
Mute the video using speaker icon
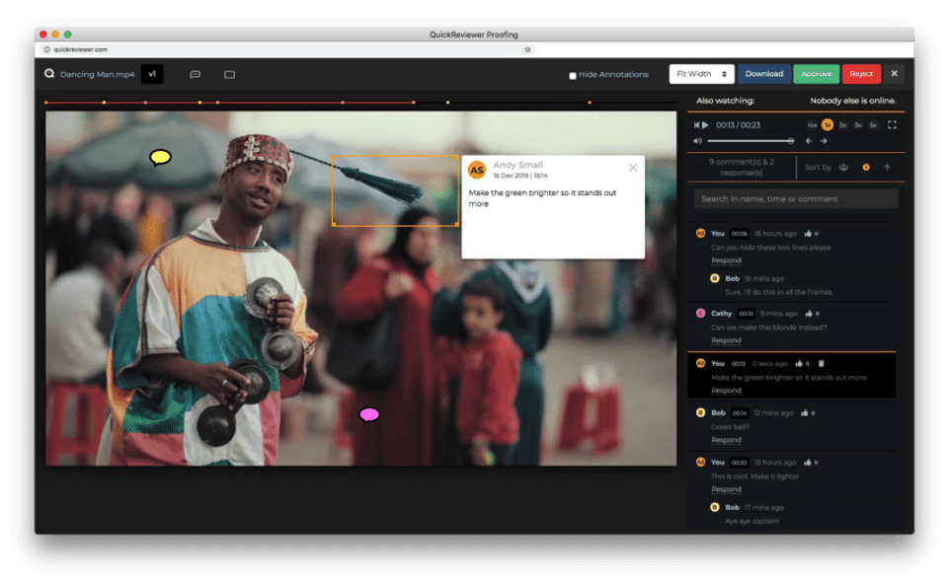click(697, 141)
